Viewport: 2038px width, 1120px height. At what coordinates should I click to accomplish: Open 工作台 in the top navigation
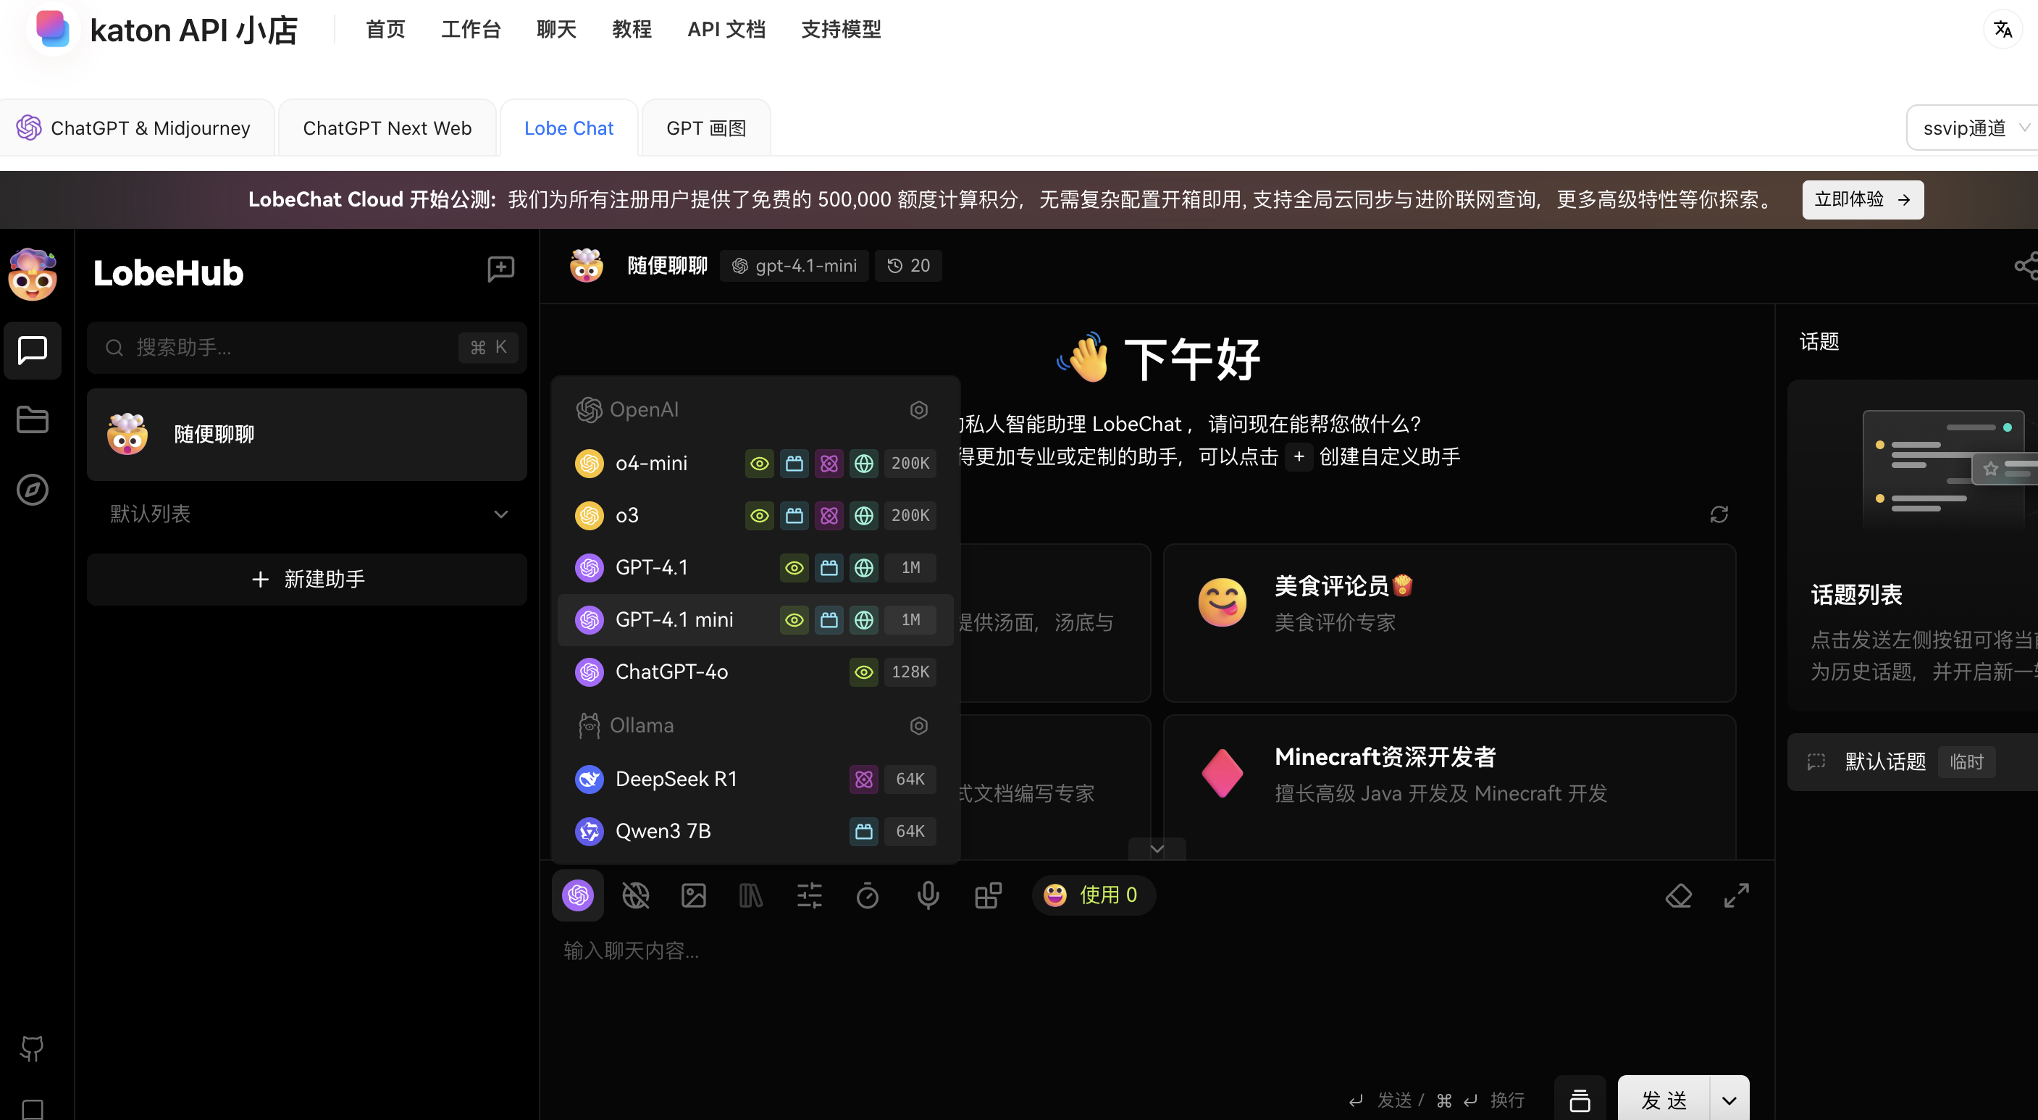(471, 29)
